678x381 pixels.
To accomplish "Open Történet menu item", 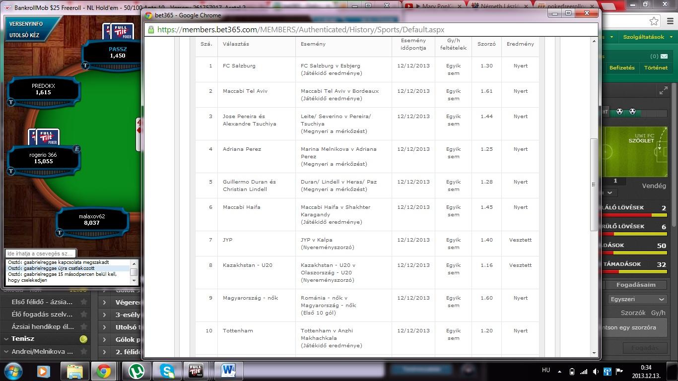I will 656,67.
